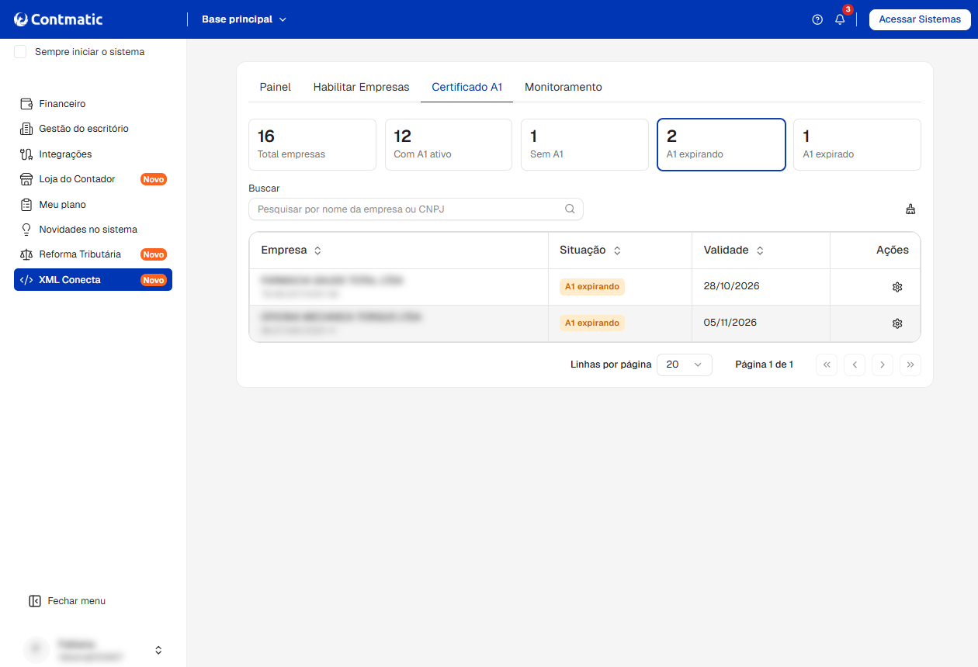Screen dimensions: 978x667
Task: Select A1 expirado card
Action: point(857,144)
